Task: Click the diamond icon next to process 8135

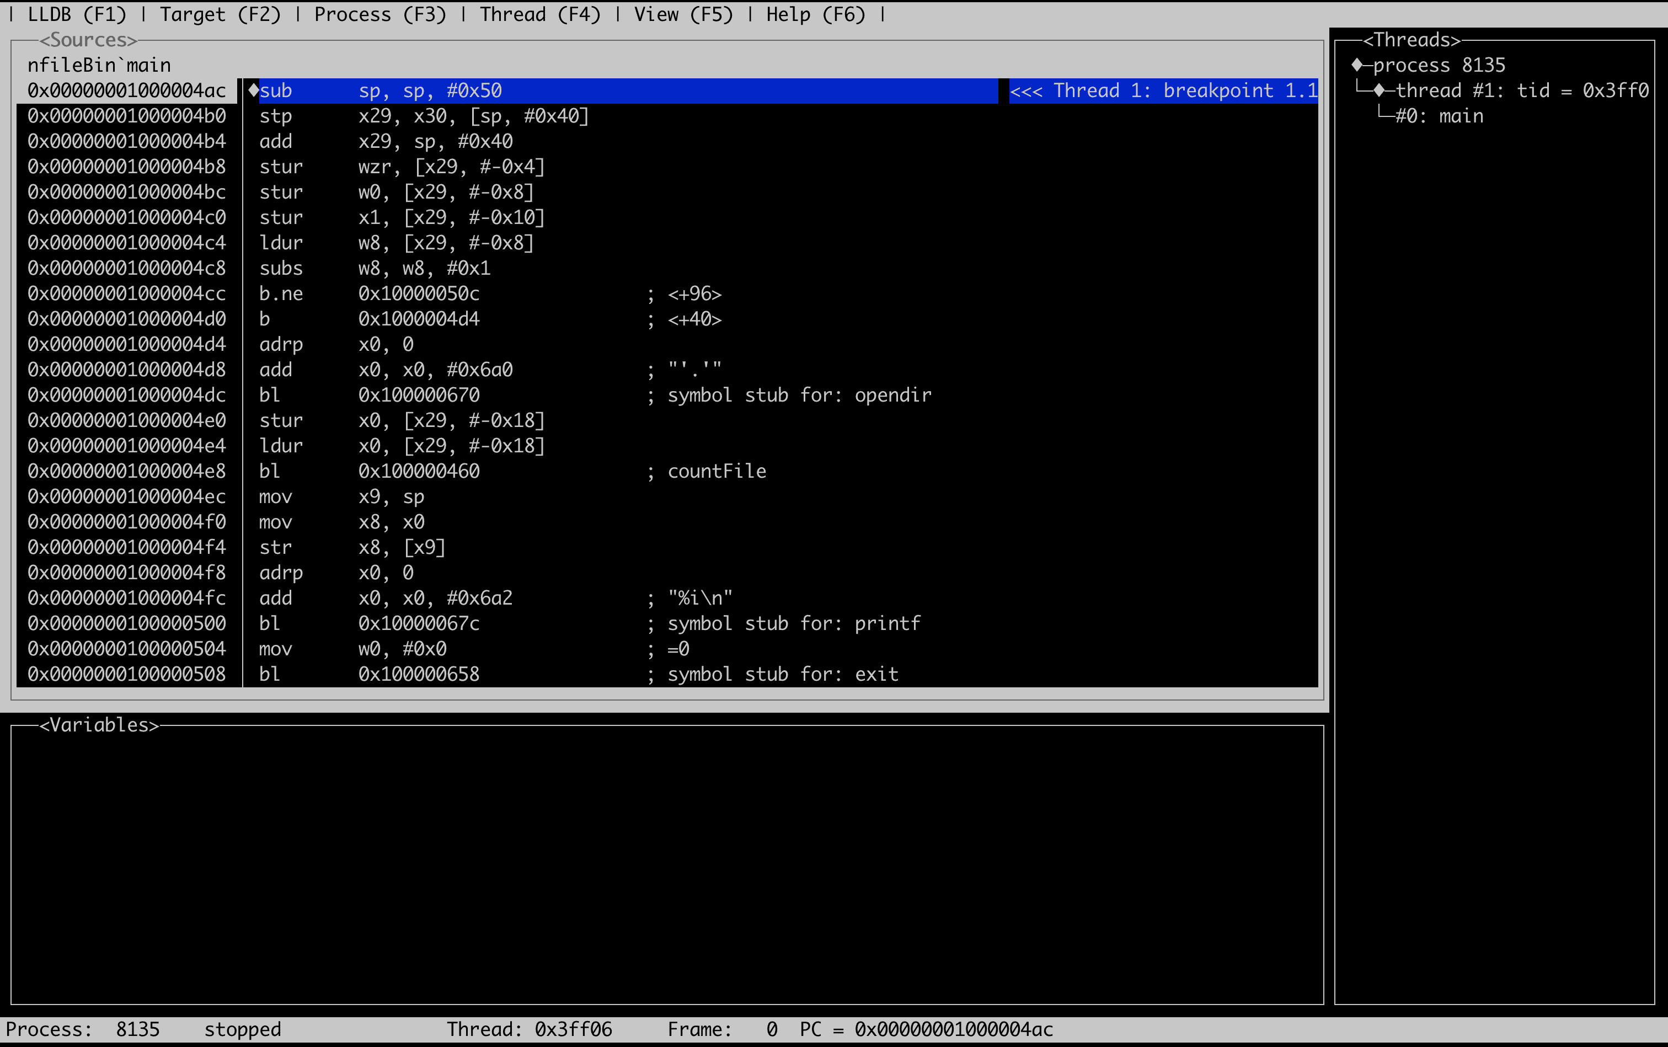Action: coord(1359,65)
